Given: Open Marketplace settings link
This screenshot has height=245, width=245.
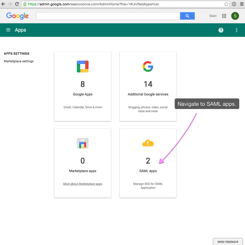Looking at the screenshot, I should coord(18,61).
